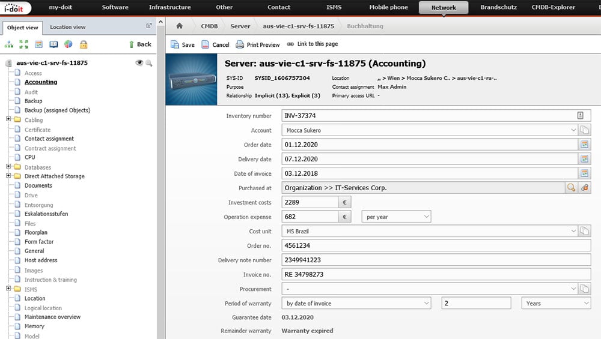Click 'Link to this page'
This screenshot has height=339, width=601.
313,44
